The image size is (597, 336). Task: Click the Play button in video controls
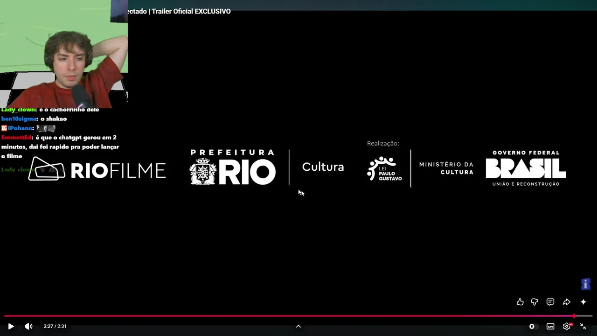11,326
